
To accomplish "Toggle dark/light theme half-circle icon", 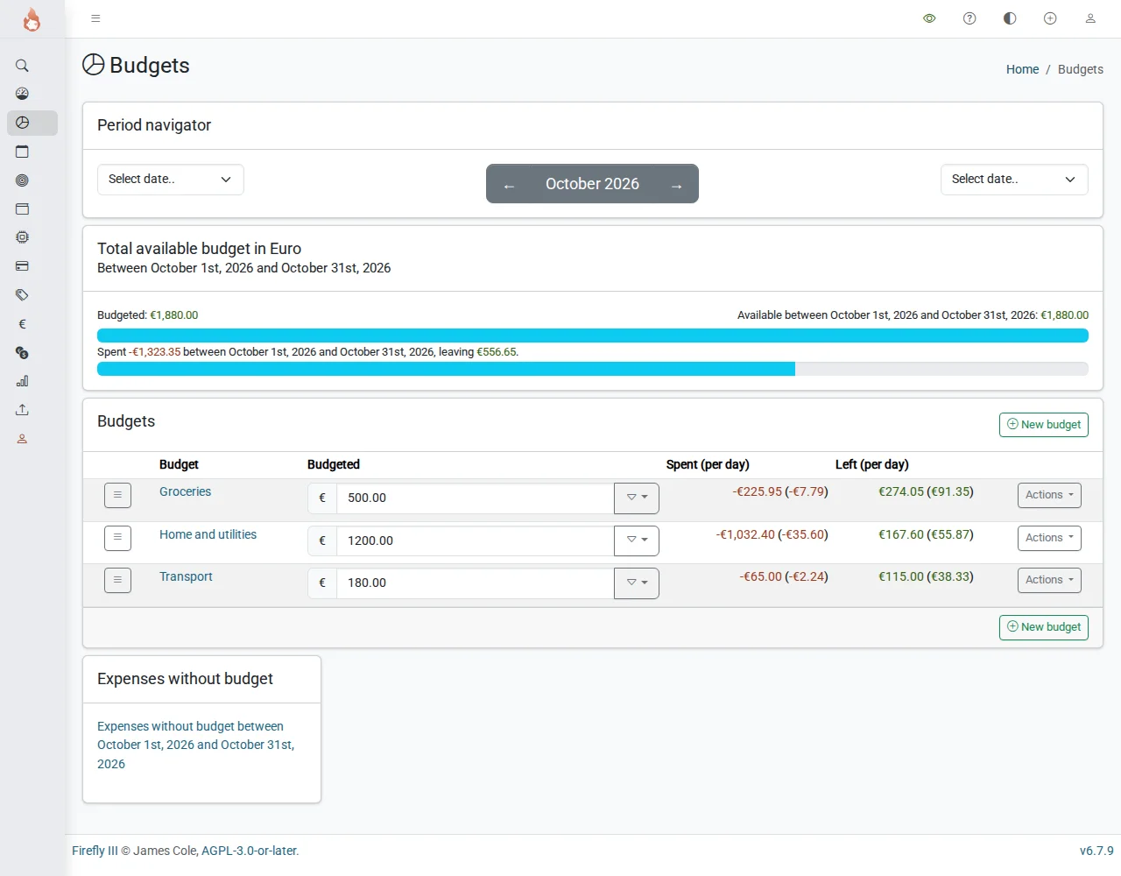I will tap(1010, 18).
